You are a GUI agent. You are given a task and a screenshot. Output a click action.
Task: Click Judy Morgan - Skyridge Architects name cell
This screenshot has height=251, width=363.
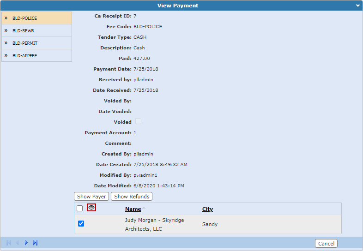(x=154, y=224)
